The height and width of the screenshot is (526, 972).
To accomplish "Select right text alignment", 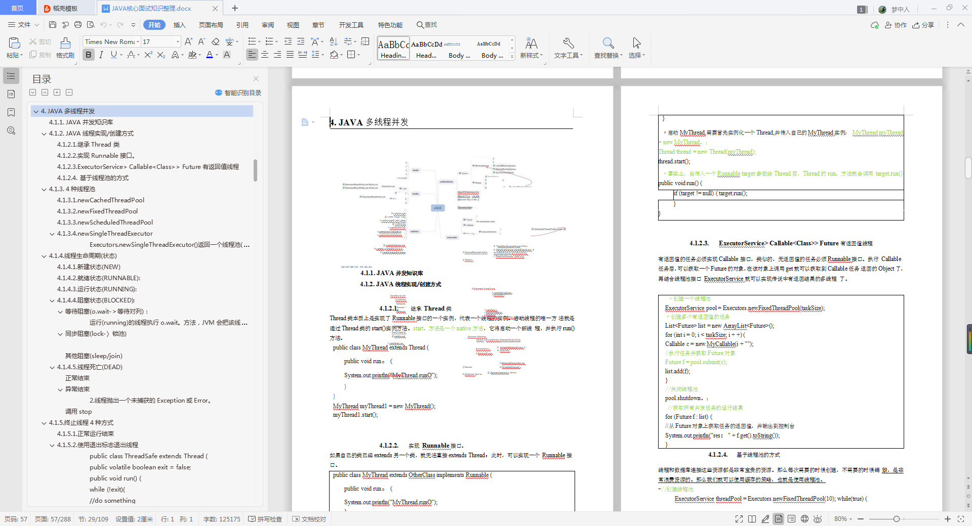I will tap(277, 55).
